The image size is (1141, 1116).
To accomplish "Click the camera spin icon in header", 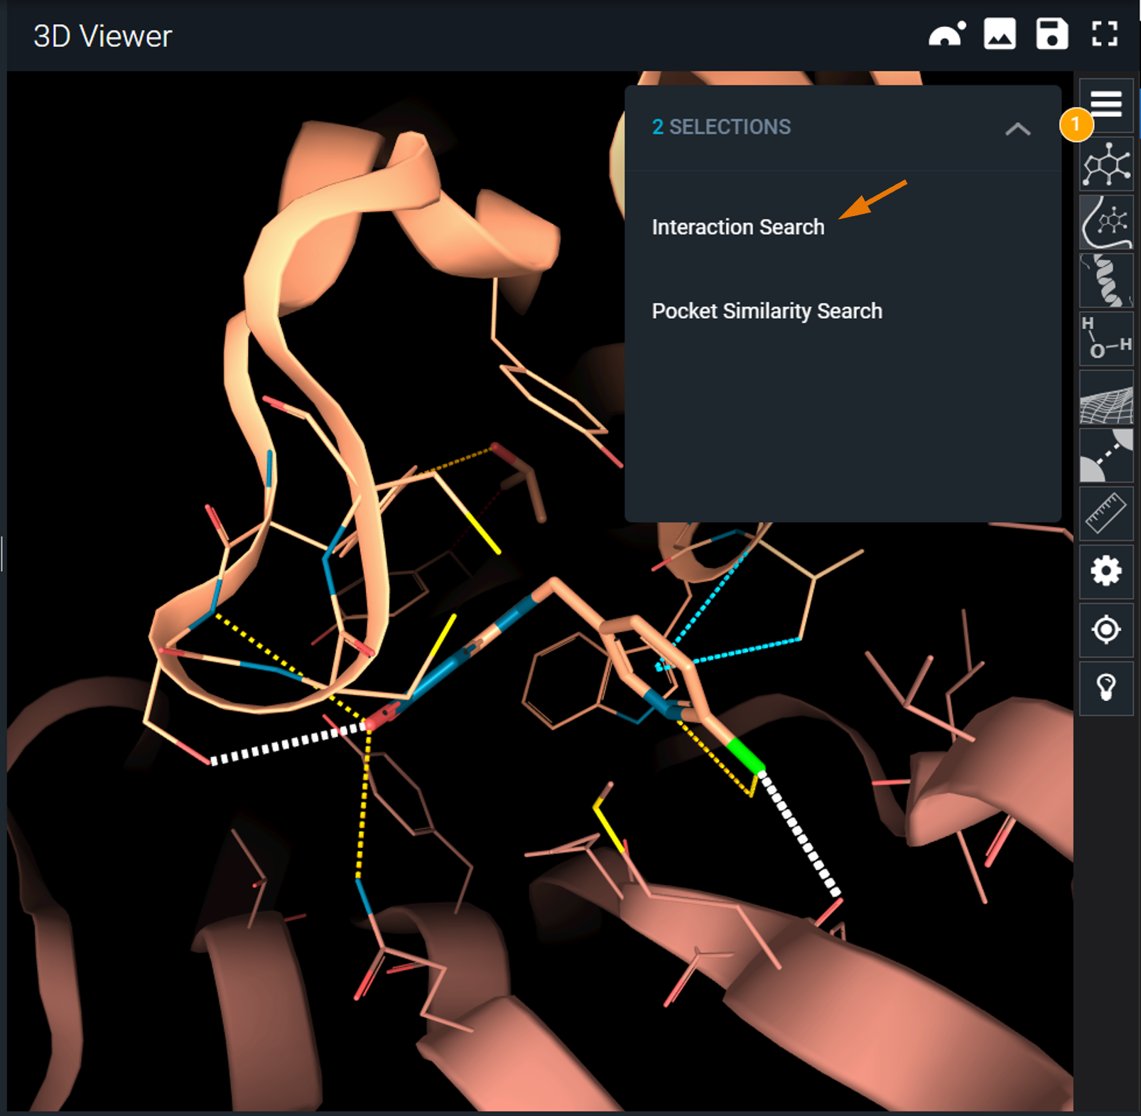I will 947,34.
